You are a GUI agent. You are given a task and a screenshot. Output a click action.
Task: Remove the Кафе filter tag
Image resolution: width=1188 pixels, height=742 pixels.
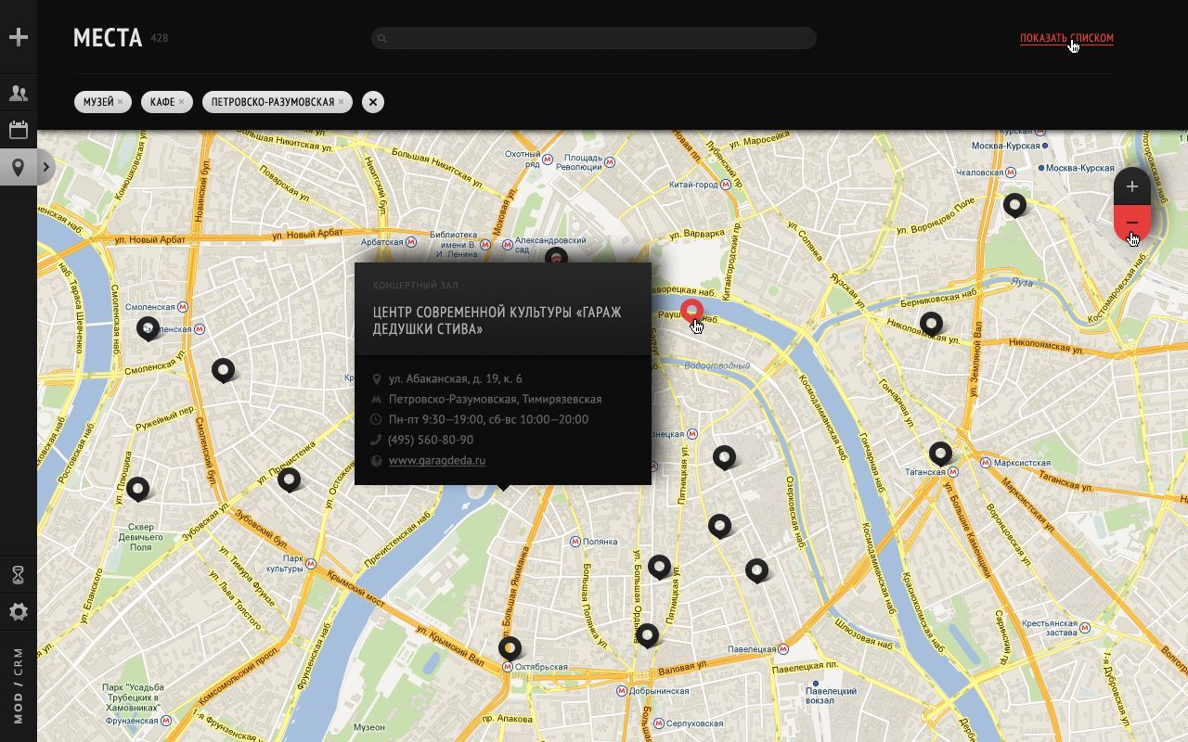coord(181,102)
